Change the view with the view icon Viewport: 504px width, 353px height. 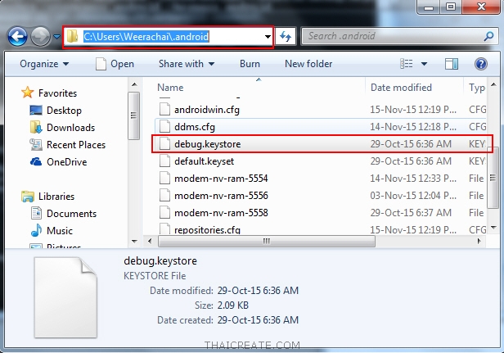tap(407, 64)
